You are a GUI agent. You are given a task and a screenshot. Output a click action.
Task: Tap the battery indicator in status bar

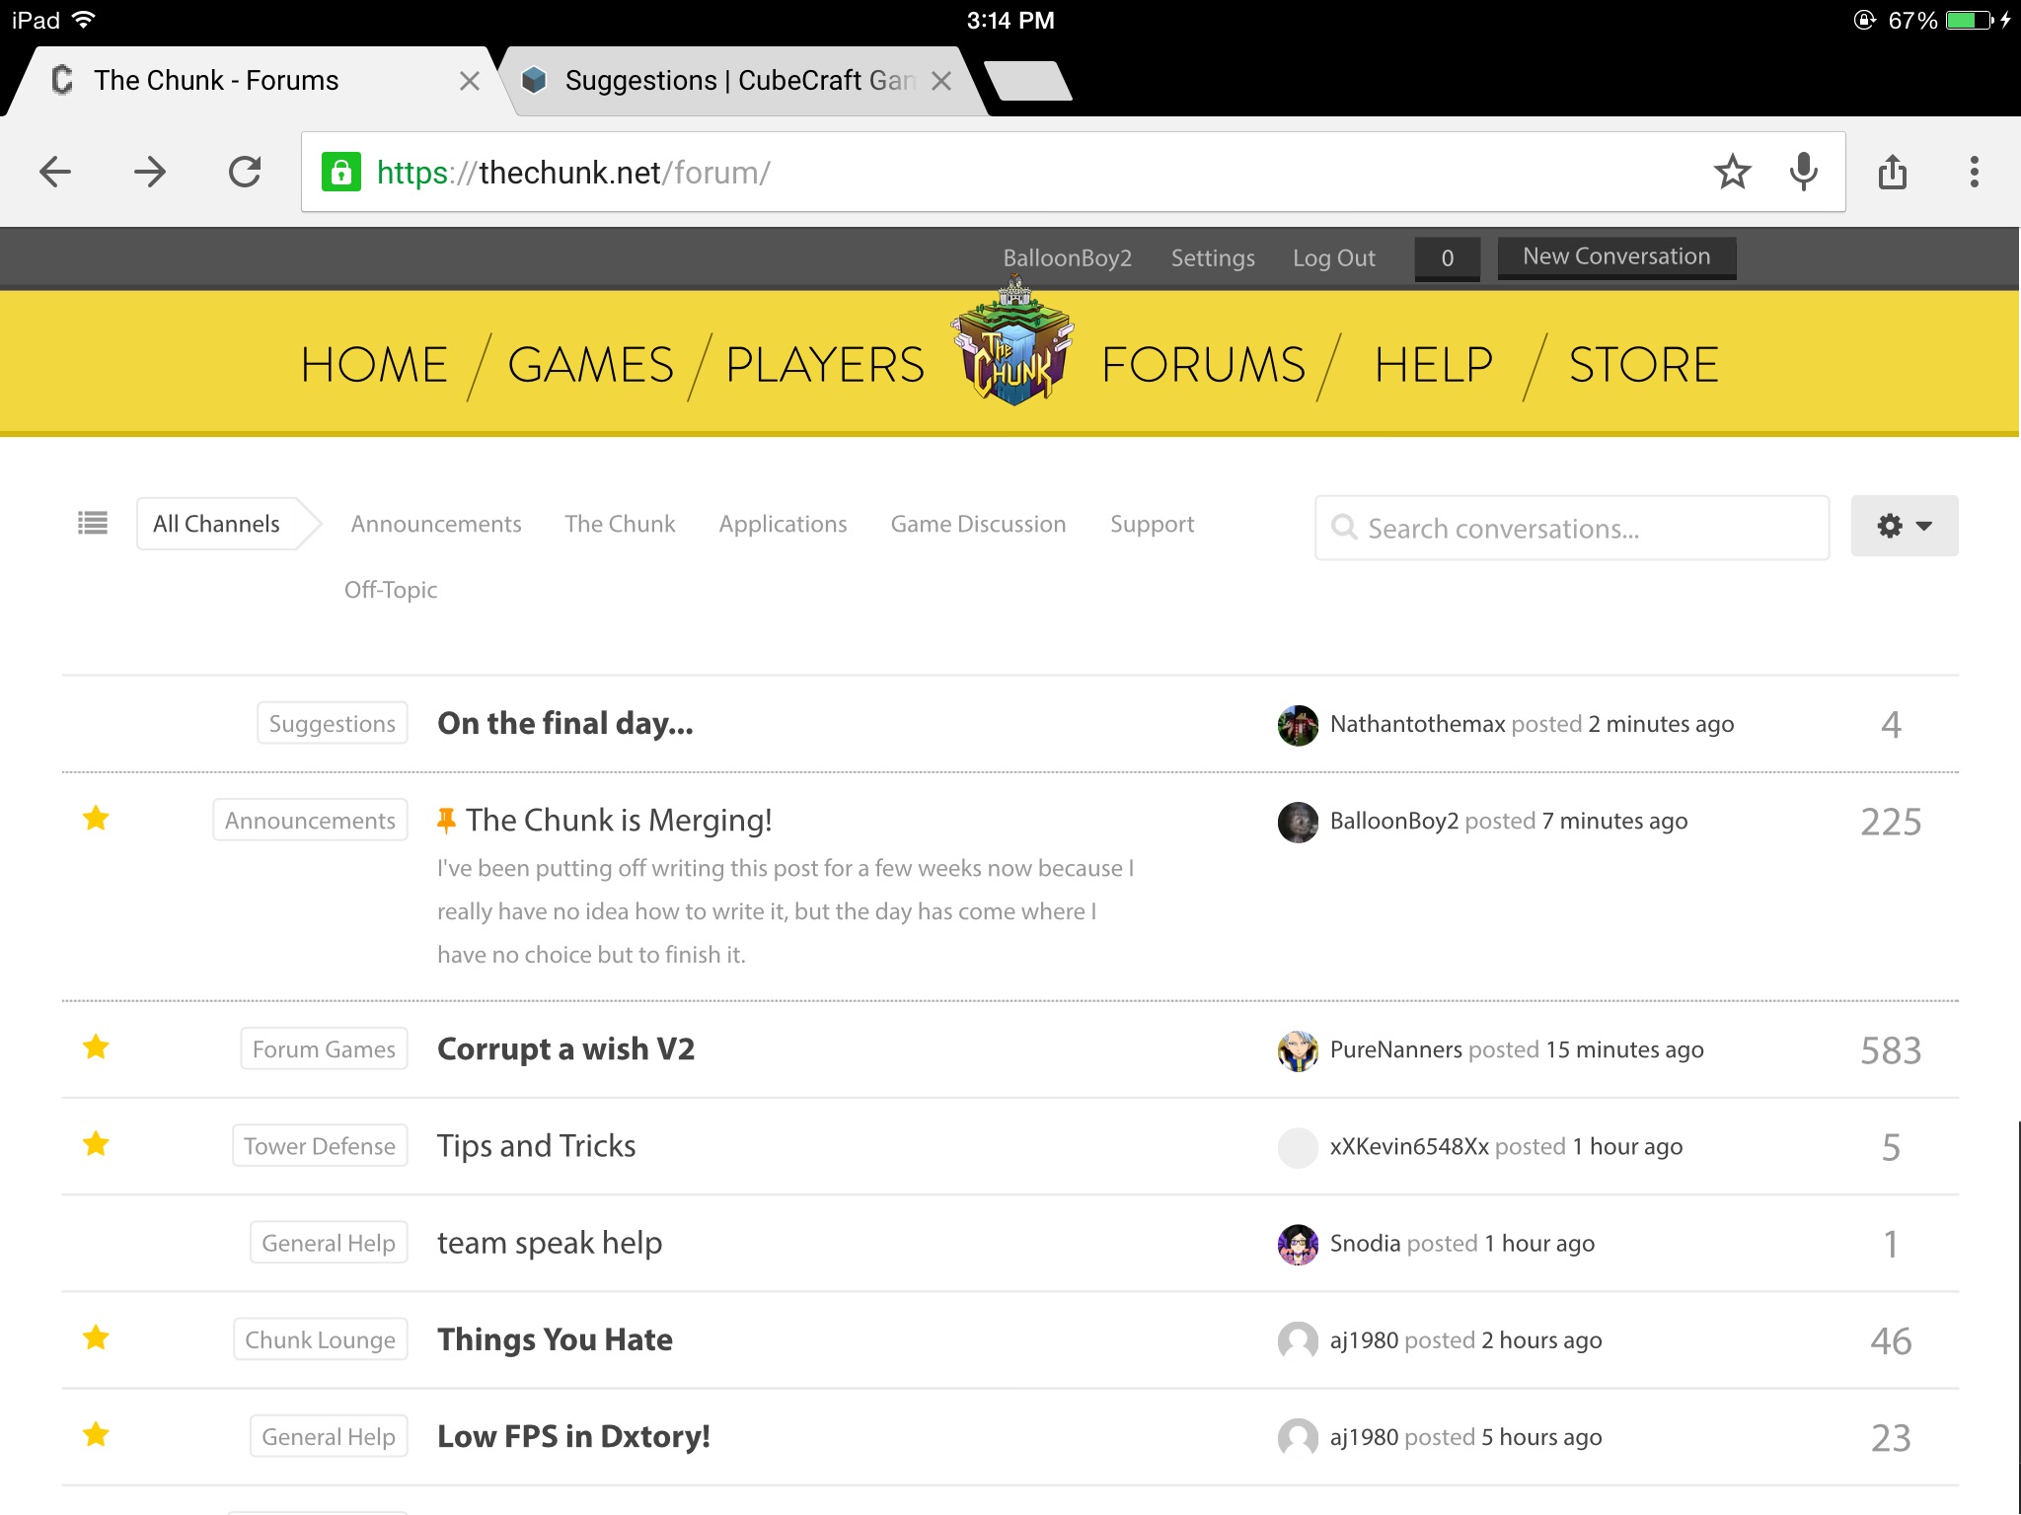tap(1970, 20)
